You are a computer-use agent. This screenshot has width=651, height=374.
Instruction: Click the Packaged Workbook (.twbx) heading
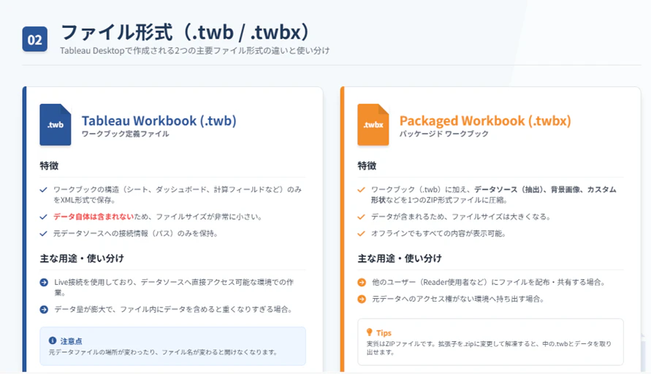point(485,121)
